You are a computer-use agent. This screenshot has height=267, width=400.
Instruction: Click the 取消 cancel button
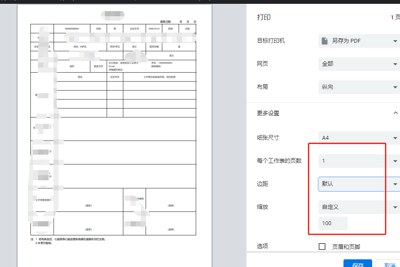pos(388,264)
